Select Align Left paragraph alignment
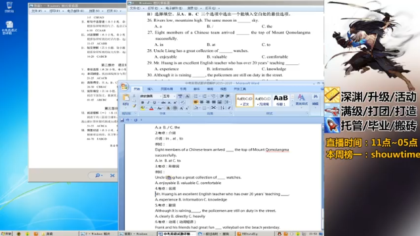The image size is (420, 236). pos(196,102)
